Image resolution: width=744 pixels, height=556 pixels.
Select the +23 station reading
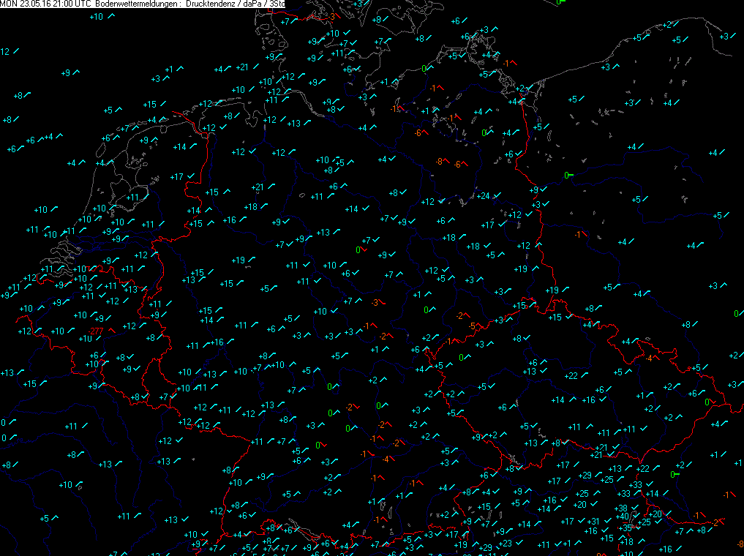(505, 544)
